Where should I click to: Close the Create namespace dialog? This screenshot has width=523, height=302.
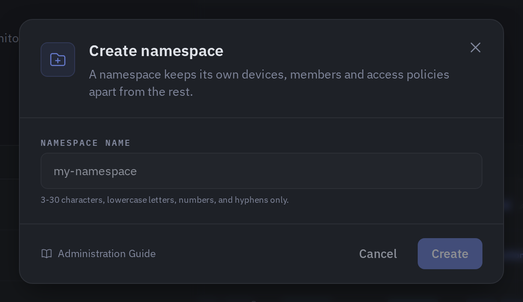click(x=475, y=47)
